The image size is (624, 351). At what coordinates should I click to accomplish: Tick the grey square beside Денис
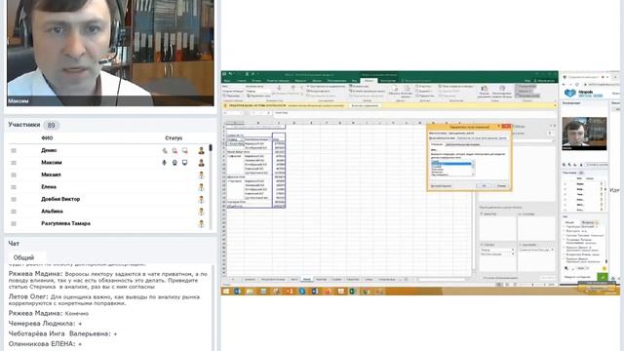click(14, 150)
